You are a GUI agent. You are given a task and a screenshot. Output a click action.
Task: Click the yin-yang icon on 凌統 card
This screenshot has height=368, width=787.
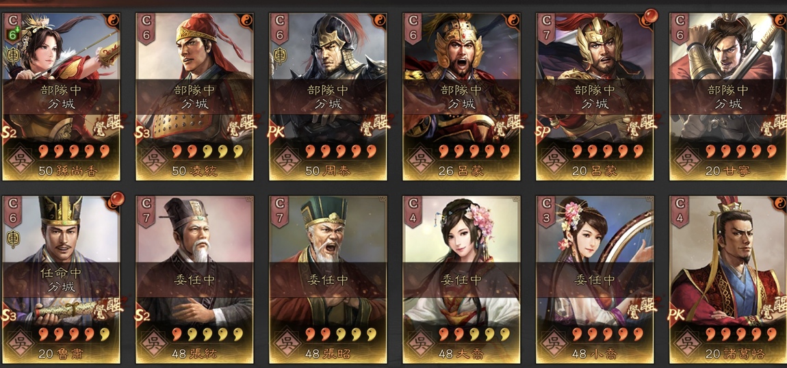coord(246,21)
